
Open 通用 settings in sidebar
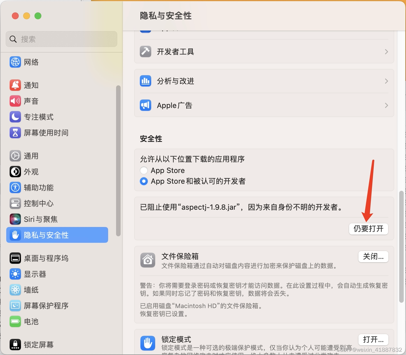[57, 156]
